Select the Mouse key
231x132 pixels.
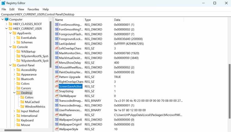(x=26, y=125)
